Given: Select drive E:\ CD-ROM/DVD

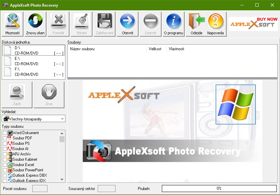Looking at the screenshot, I should [x=34, y=61].
